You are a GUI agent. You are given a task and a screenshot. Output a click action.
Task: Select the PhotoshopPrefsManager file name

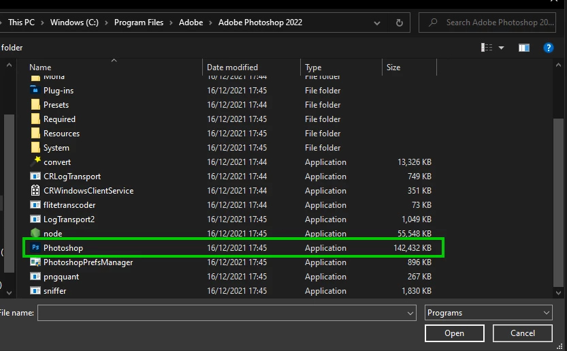88,262
